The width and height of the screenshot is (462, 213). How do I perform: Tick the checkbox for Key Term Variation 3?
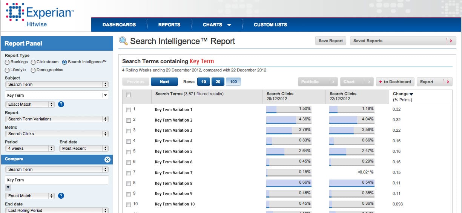pos(129,131)
